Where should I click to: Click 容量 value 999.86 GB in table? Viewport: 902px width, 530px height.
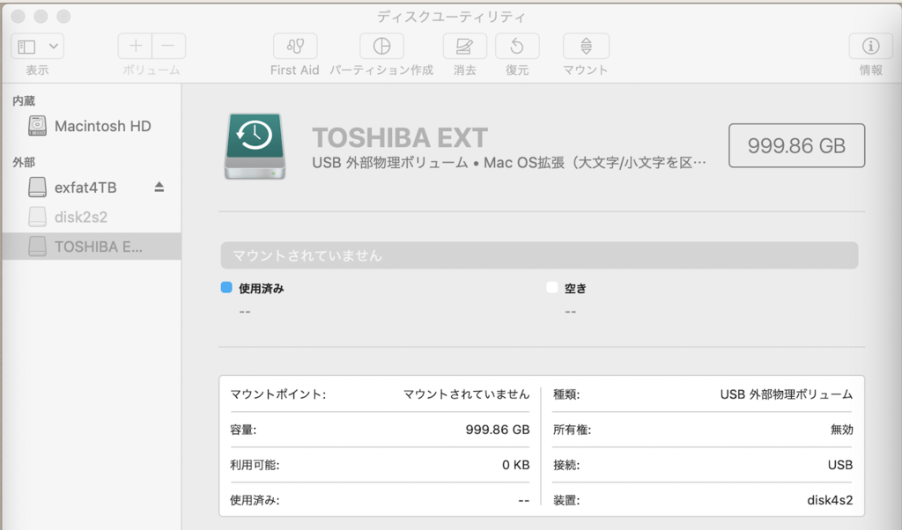(x=498, y=430)
